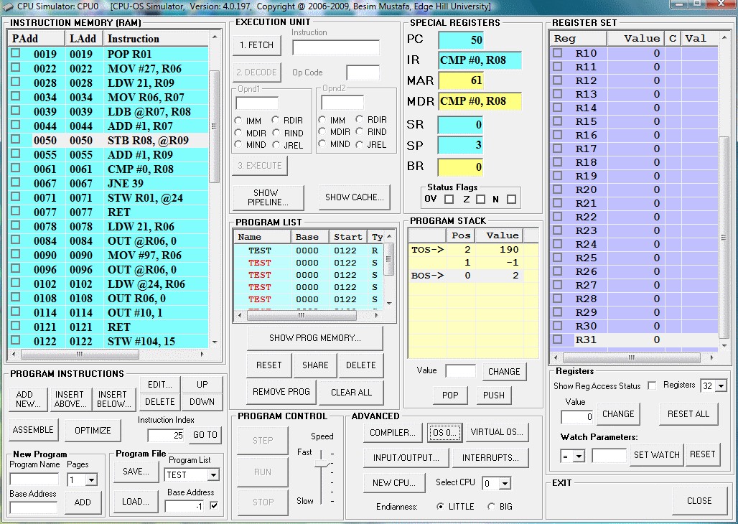Click LOAD program file button
This screenshot has width=738, height=524.
(136, 502)
